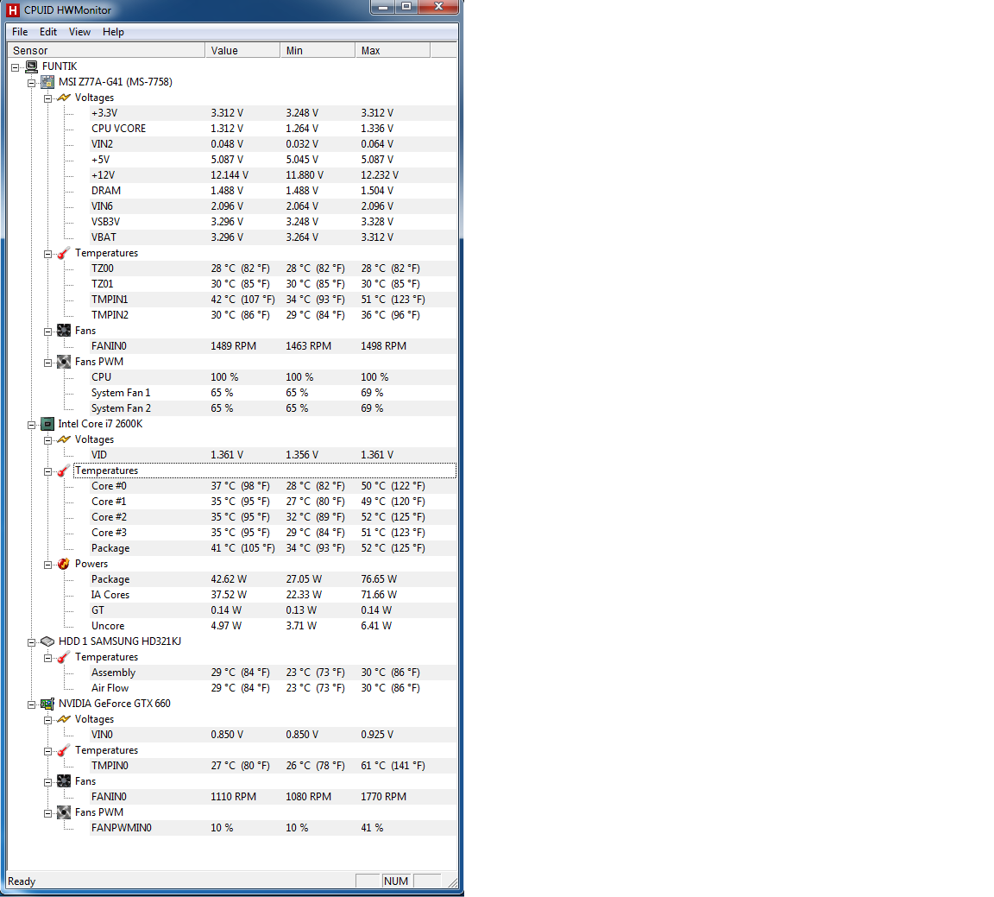The height and width of the screenshot is (897, 994).
Task: Click the Max column header
Action: click(393, 50)
